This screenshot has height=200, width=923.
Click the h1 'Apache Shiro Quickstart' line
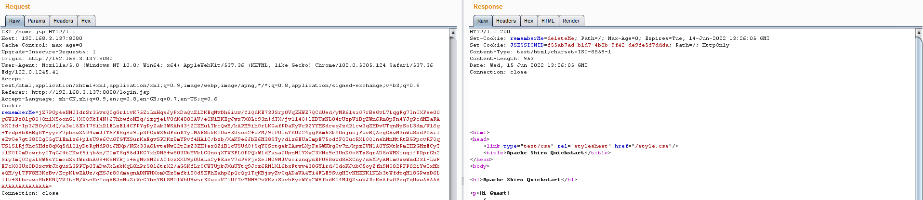[524, 180]
